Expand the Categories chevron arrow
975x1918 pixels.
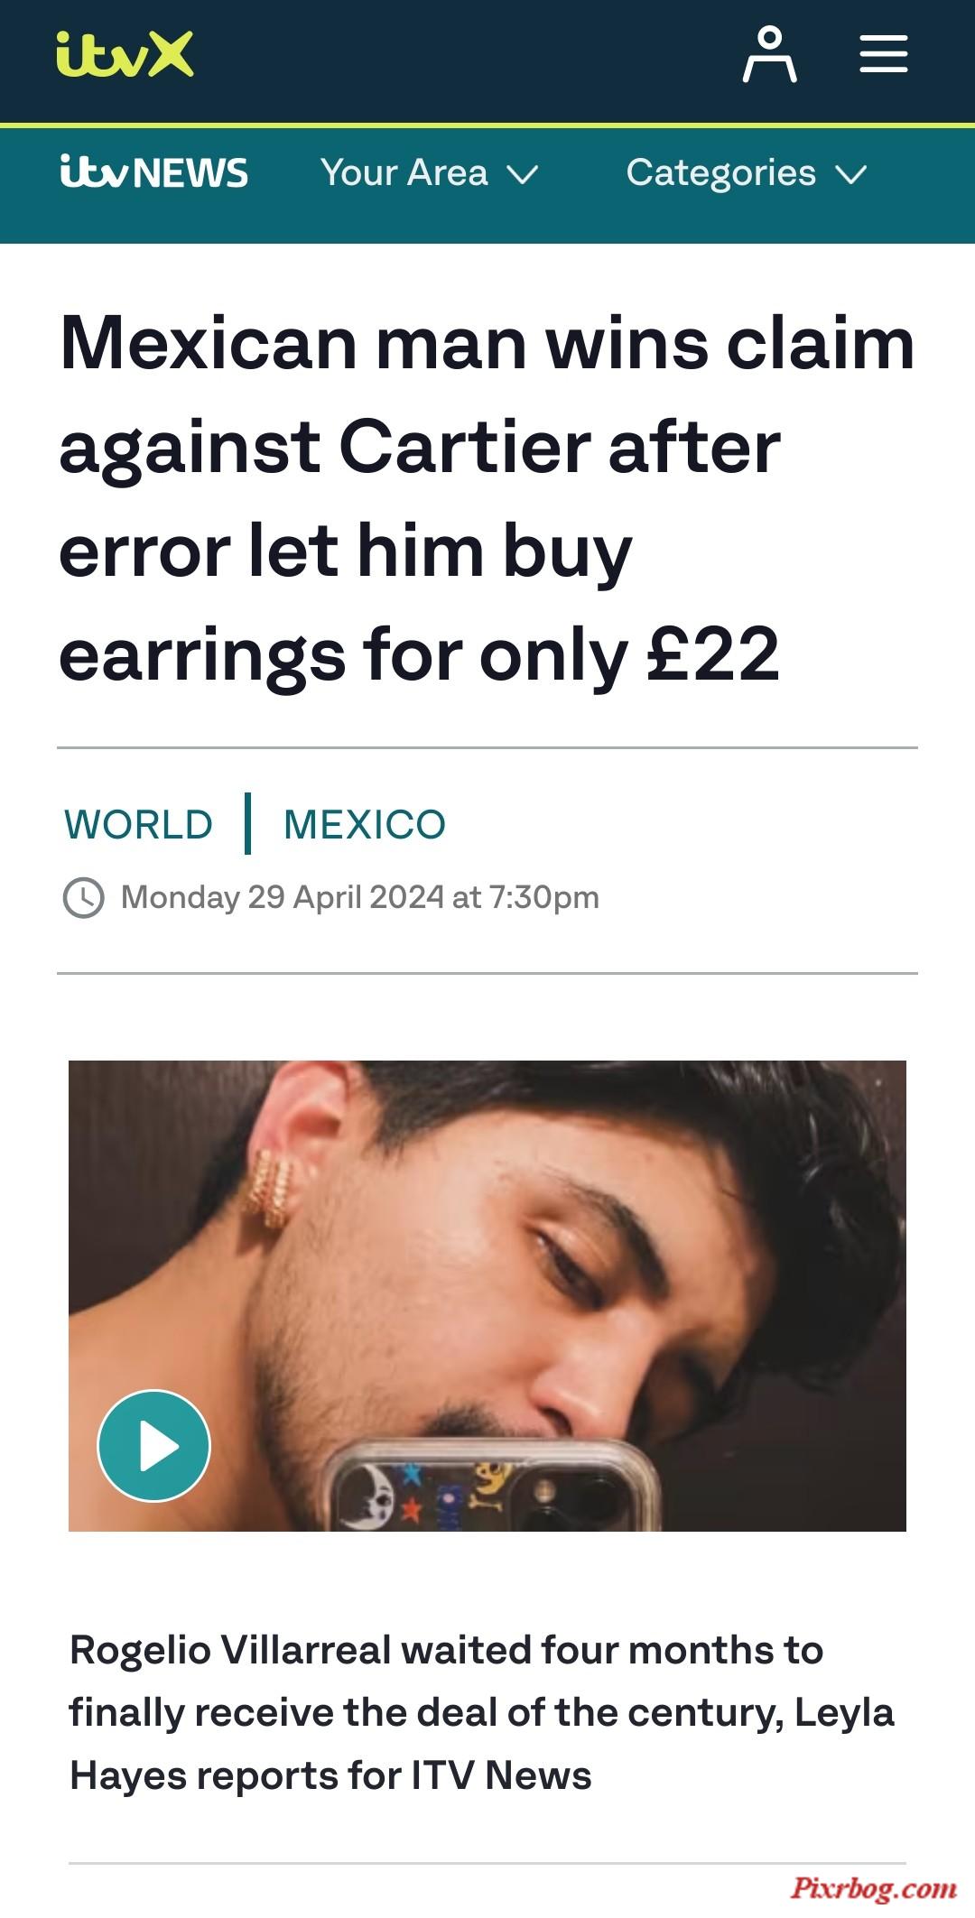[x=850, y=173]
